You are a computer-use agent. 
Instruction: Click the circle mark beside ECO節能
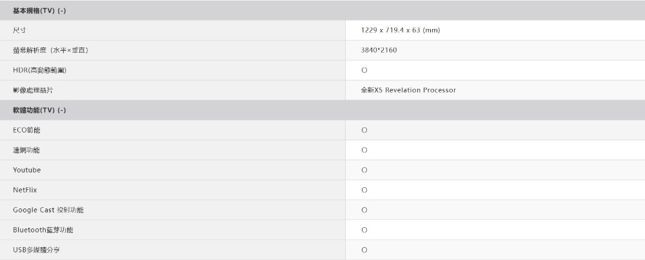(364, 130)
